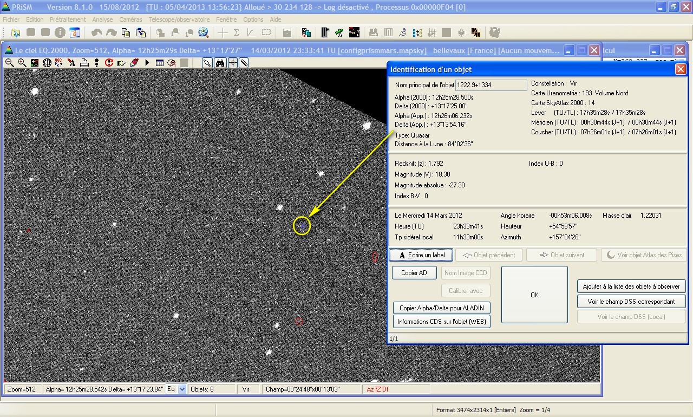Image resolution: width=693 pixels, height=417 pixels.
Task: Click the binoculars search icon
Action: [x=220, y=63]
